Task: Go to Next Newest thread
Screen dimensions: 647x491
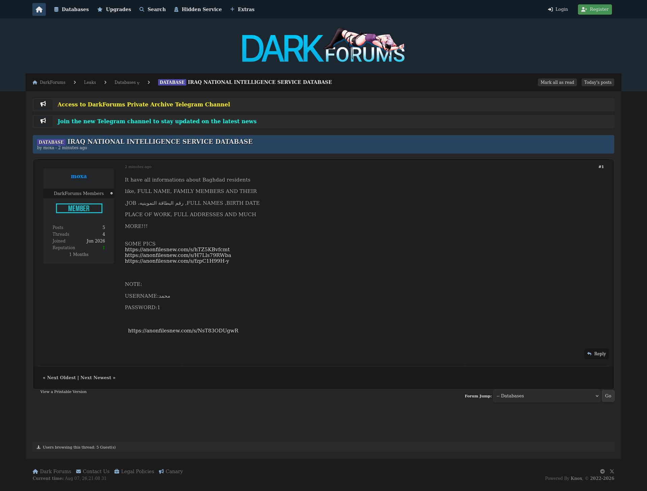Action: click(x=96, y=378)
